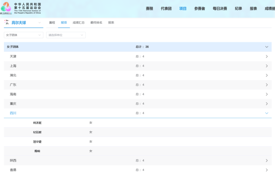The image size is (275, 175).
Task: Open the 女子团体 event dropdown
Action: 23,35
